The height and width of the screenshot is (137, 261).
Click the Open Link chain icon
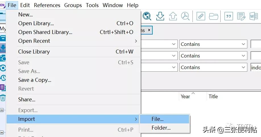(201, 16)
